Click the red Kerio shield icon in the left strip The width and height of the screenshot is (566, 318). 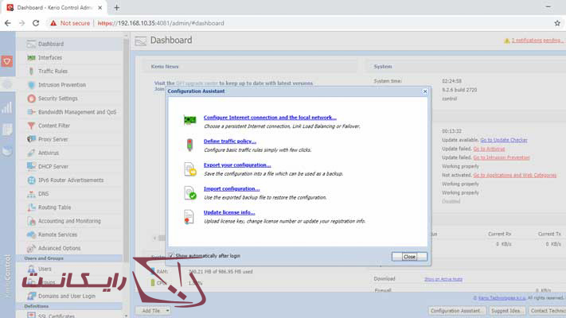[x=7, y=61]
